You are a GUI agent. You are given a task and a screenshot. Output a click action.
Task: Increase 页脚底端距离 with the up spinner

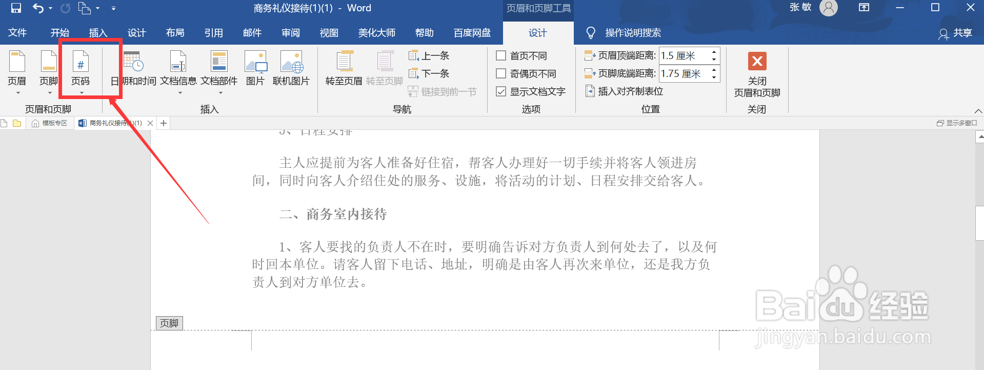click(714, 70)
